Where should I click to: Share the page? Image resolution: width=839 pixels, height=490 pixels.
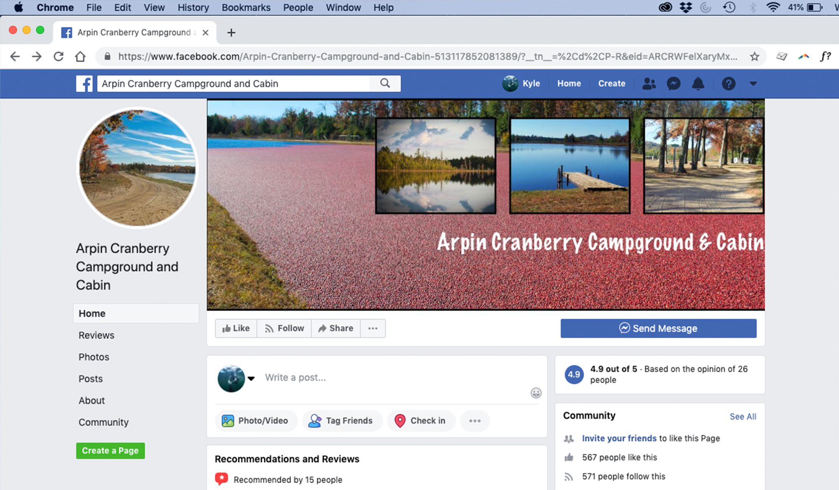click(x=336, y=328)
